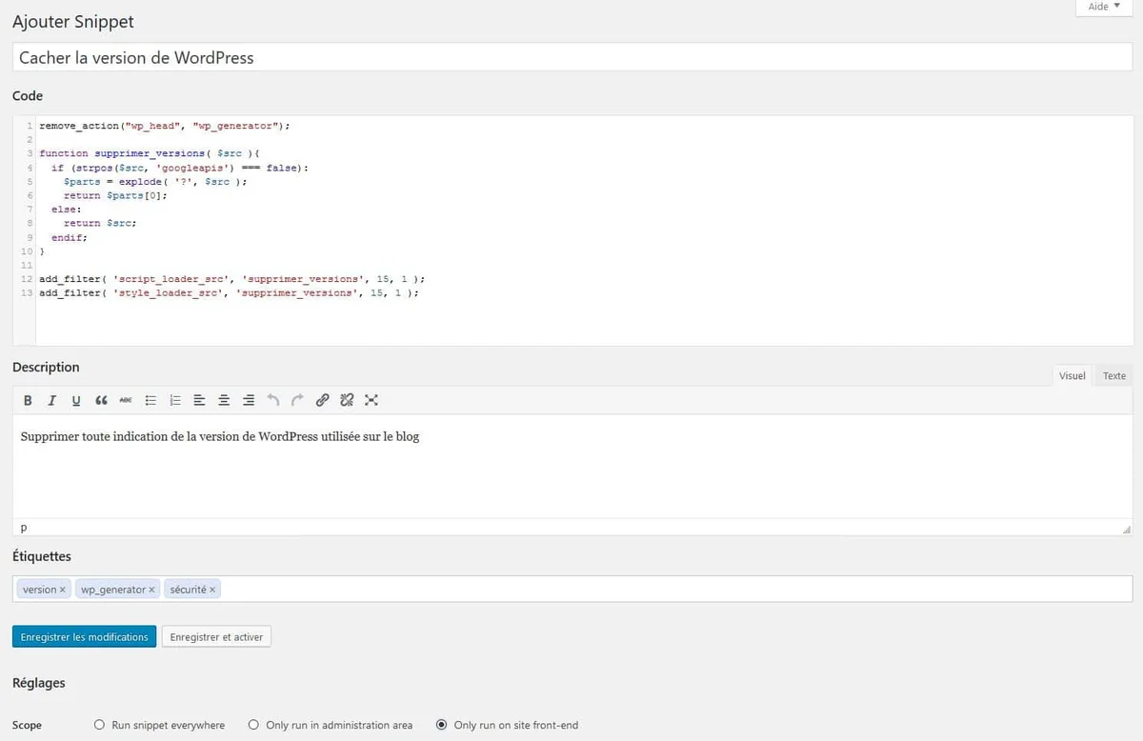This screenshot has height=741, width=1143.
Task: Click 'Enregistrer les modifications' button
Action: point(84,637)
